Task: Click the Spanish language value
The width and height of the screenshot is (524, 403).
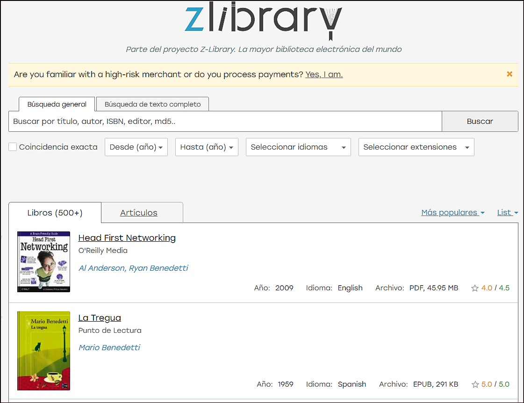Action: click(x=352, y=384)
